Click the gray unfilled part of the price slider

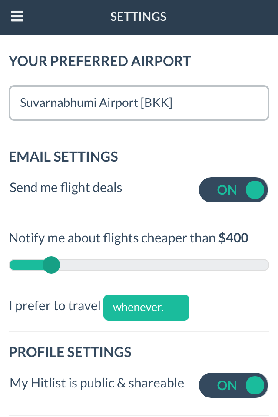point(164,265)
